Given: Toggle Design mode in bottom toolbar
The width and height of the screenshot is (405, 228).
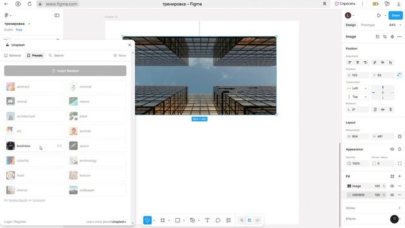Looking at the screenshot, I should point(249,220).
